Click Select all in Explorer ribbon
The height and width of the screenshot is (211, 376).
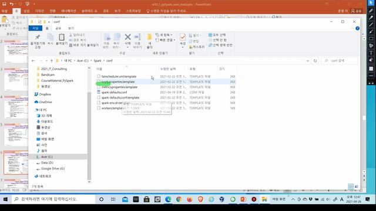tap(217, 35)
